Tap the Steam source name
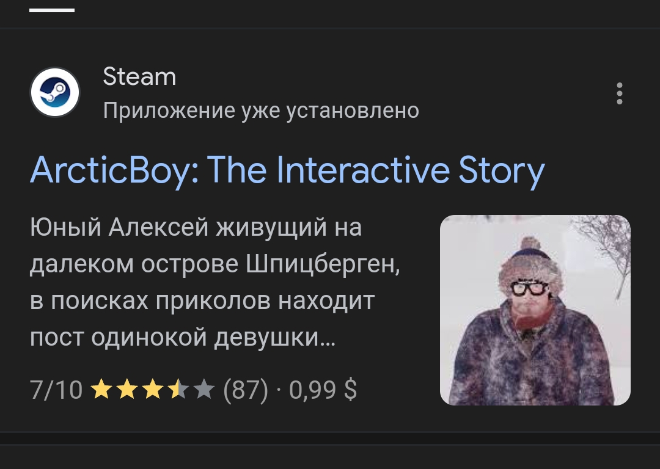Viewport: 660px width, 469px height. [139, 76]
